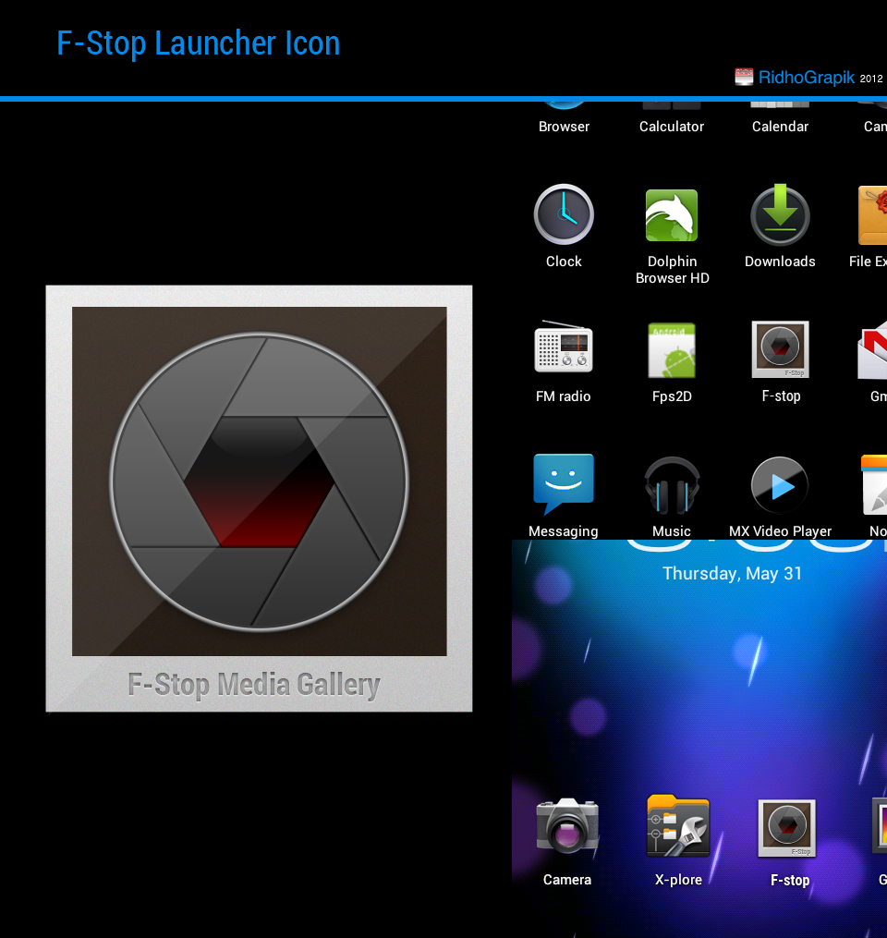
Task: Open MX Video Player
Action: pyautogui.click(x=780, y=485)
